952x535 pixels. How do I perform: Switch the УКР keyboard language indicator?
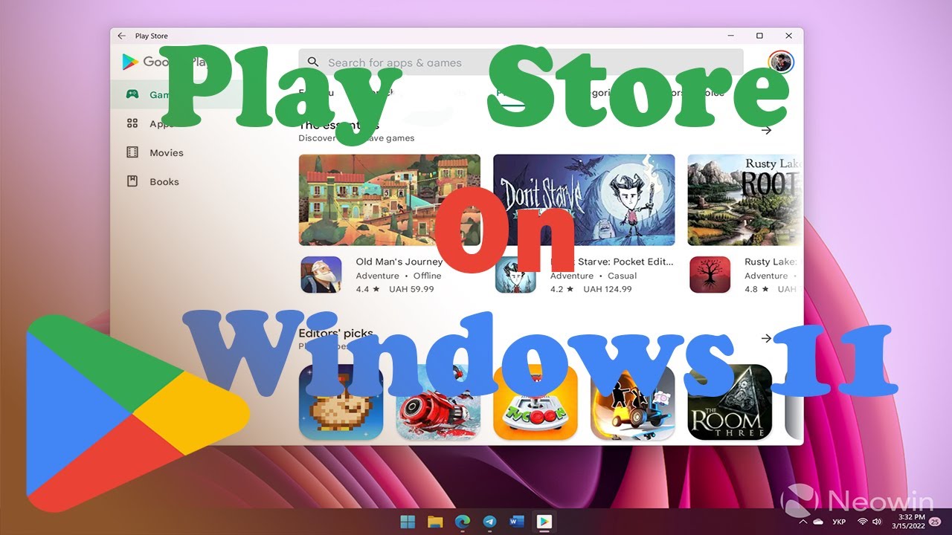838,522
